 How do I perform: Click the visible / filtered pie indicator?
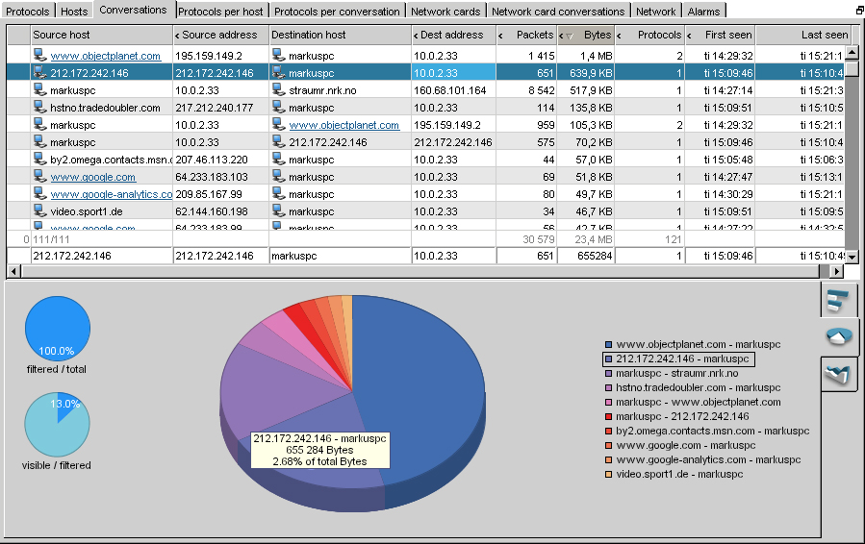(x=58, y=425)
